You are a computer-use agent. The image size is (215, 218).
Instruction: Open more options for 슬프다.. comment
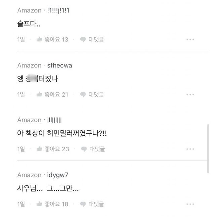190,39
